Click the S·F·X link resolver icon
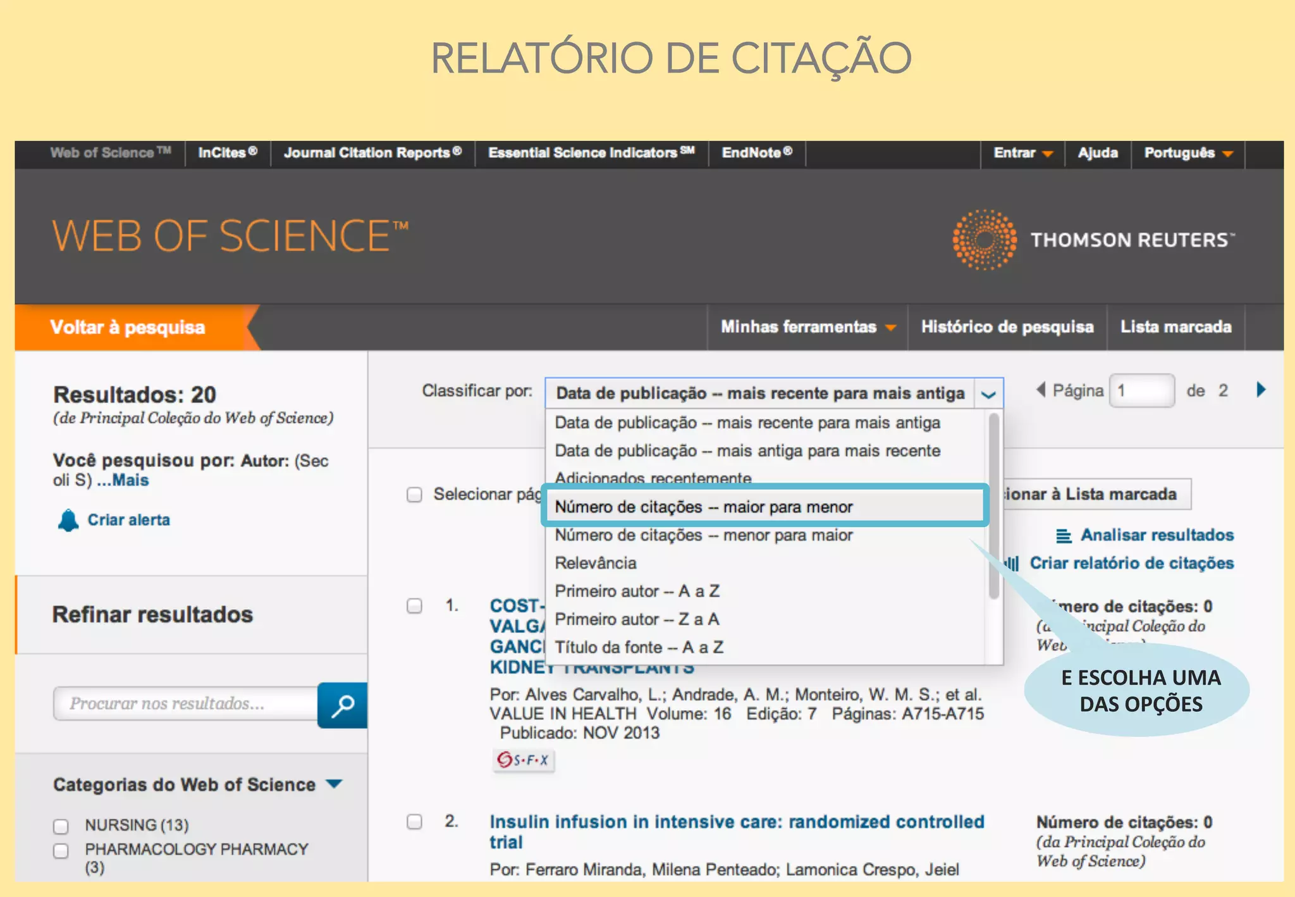This screenshot has height=897, width=1295. pos(523,760)
